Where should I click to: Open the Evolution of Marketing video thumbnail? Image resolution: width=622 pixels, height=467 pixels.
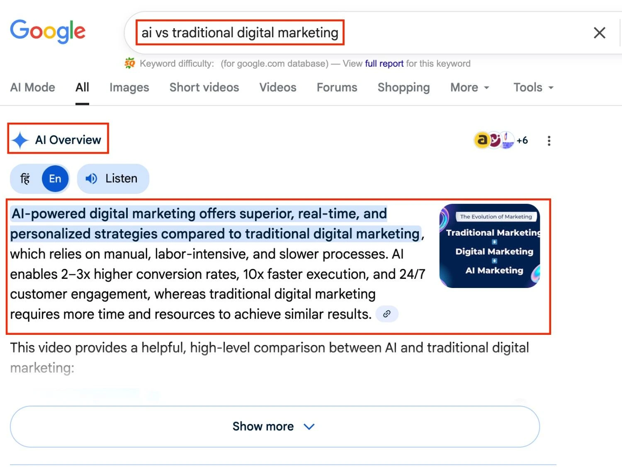coord(490,245)
